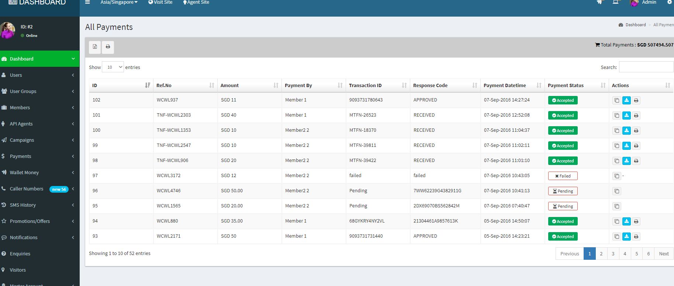674x286 pixels.
Task: Click download icon for payment 93
Action: click(x=626, y=237)
